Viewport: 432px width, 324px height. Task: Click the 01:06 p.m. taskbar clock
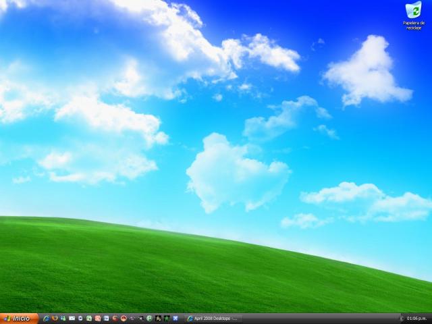(416, 319)
